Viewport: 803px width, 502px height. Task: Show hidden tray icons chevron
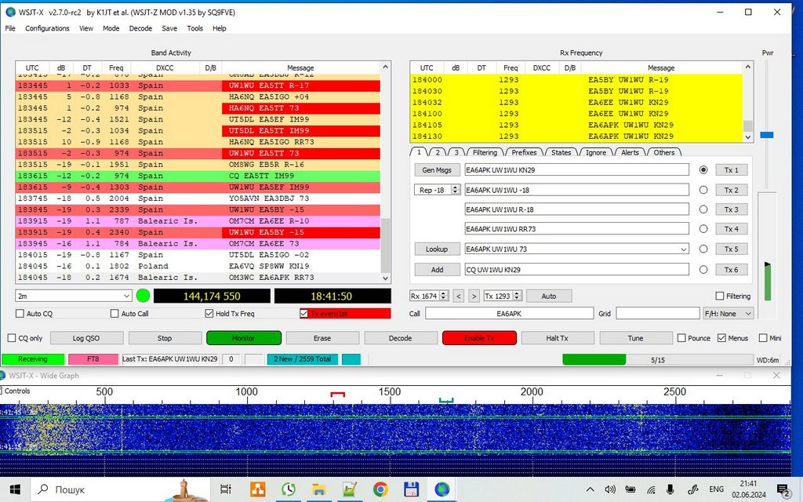point(590,489)
